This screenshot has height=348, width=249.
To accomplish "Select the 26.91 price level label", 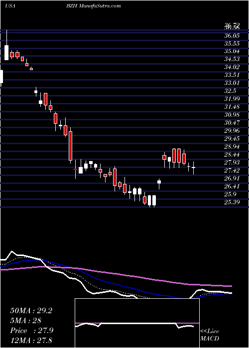I will [x=232, y=178].
